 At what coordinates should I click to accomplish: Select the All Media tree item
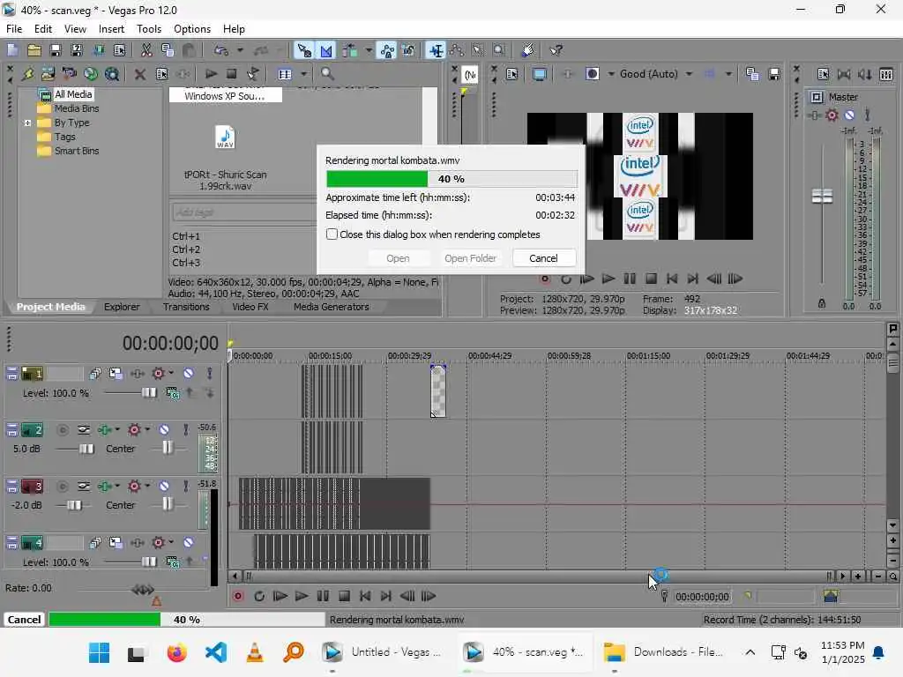pyautogui.click(x=72, y=94)
